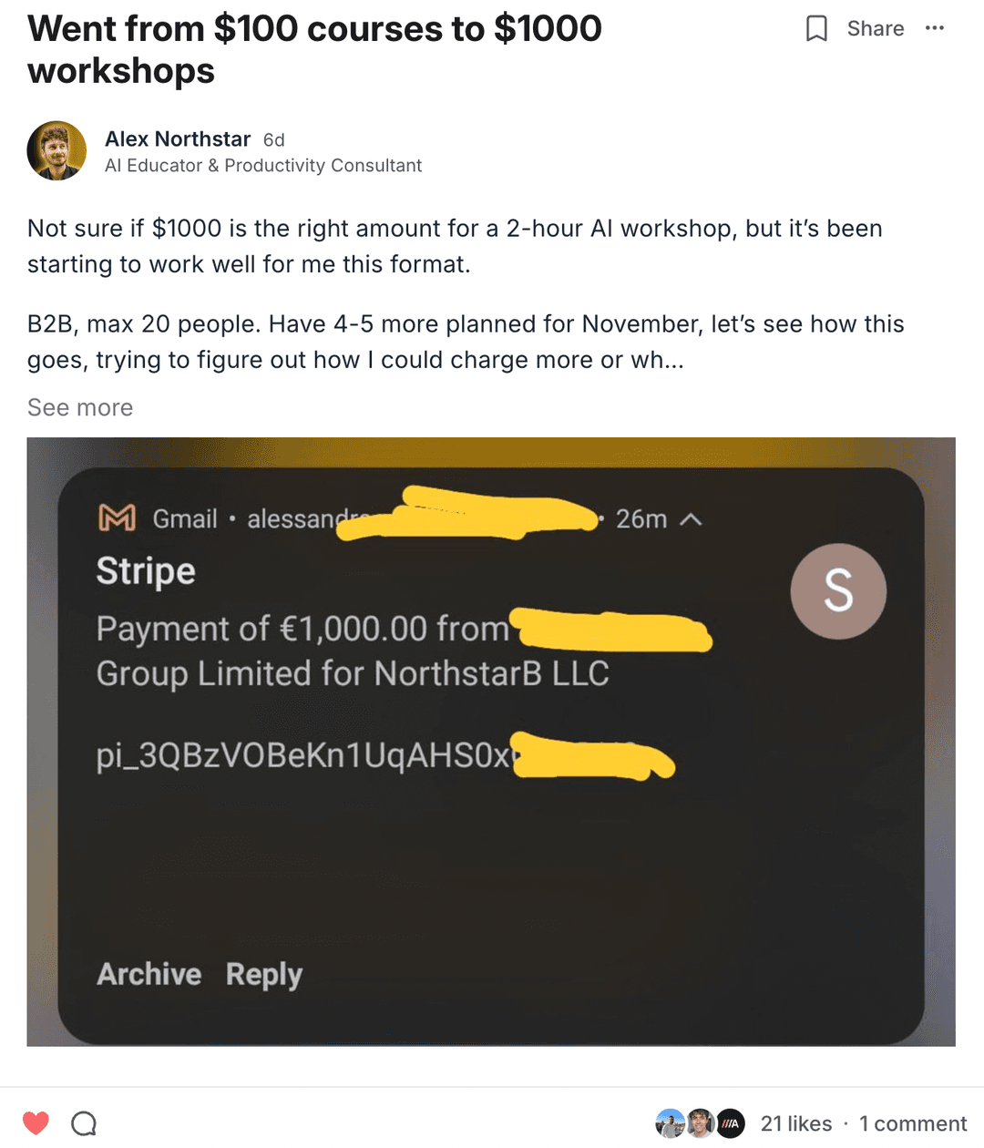
Task: Click the 6d post timestamp
Action: 273,140
